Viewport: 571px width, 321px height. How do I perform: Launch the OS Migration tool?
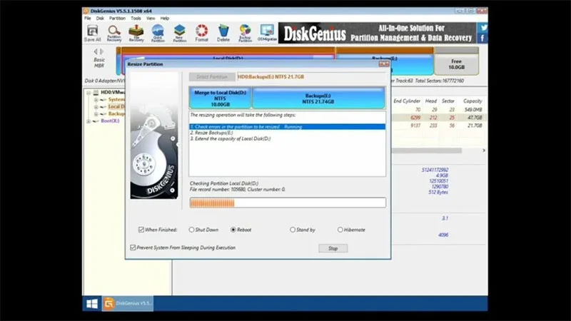[x=267, y=33]
